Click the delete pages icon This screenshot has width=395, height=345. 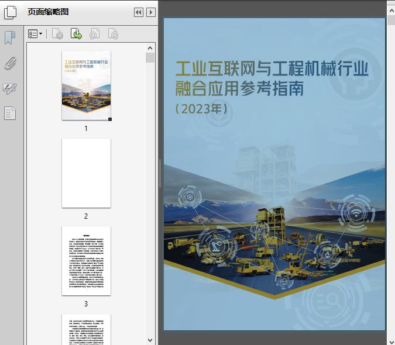pyautogui.click(x=57, y=34)
